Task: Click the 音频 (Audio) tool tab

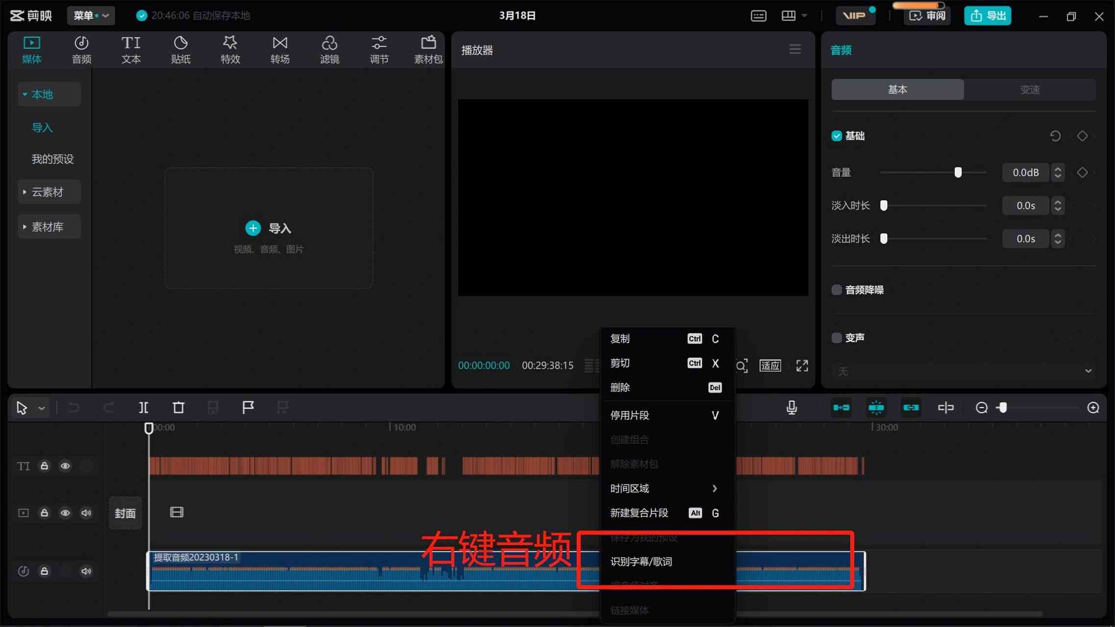Action: point(81,49)
